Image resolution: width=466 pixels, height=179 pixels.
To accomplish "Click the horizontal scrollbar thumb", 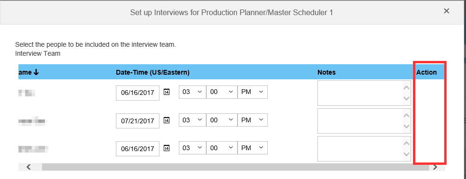I will pos(236,167).
